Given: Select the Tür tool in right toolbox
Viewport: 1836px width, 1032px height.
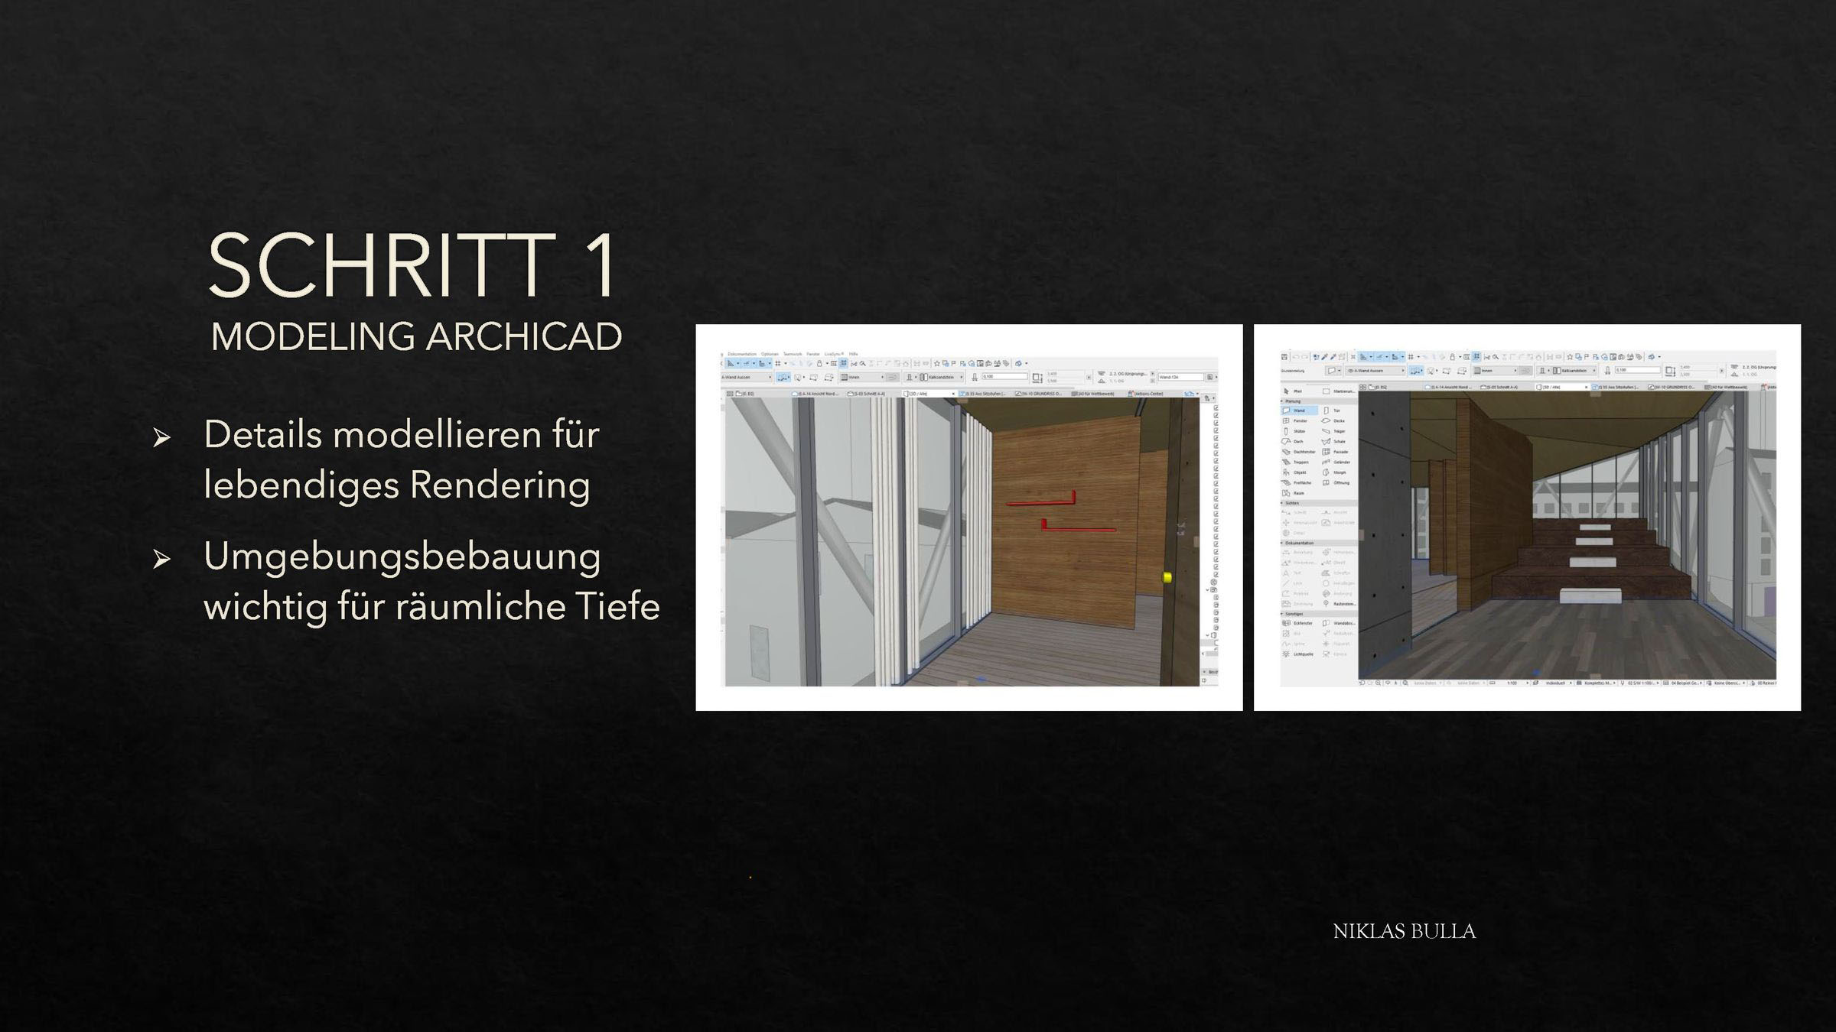Looking at the screenshot, I should (x=1332, y=411).
